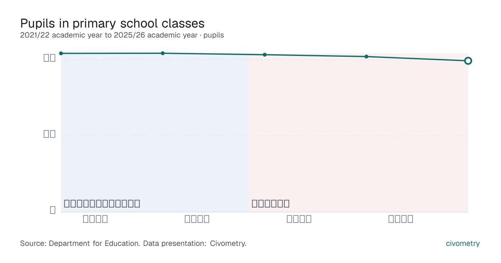Screen dimensions: 501x263
Task: Select the pink shaded period band
Action: [358, 133]
